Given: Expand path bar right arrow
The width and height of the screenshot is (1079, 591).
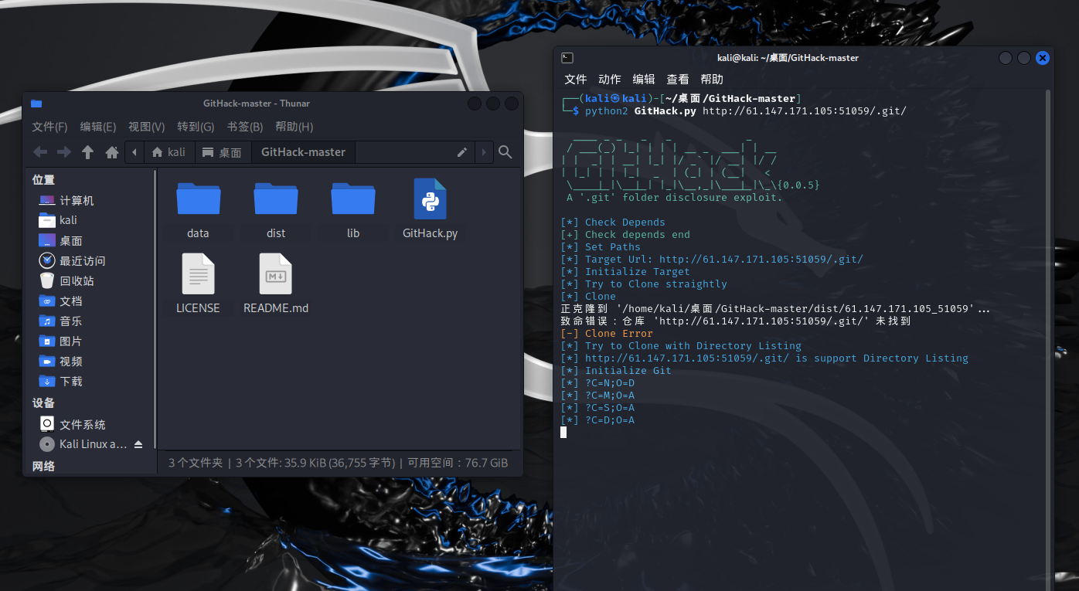Looking at the screenshot, I should tap(485, 152).
